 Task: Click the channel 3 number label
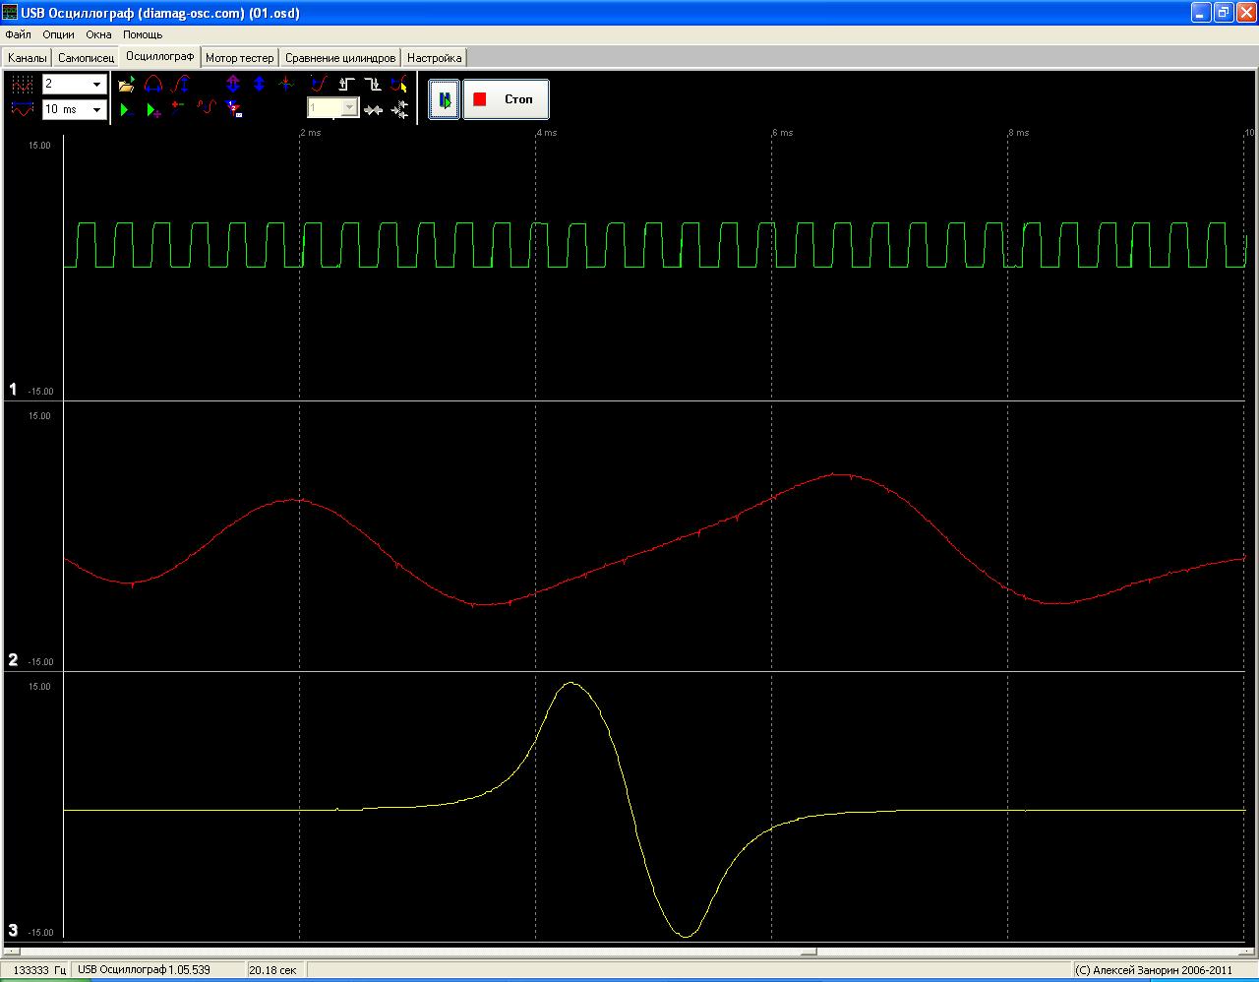tap(13, 930)
